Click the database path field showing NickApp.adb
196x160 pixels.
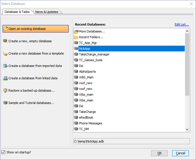(x=131, y=141)
